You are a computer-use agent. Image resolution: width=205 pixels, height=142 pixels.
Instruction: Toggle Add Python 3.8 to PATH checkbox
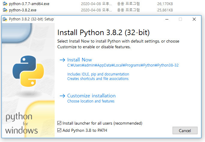[59, 130]
